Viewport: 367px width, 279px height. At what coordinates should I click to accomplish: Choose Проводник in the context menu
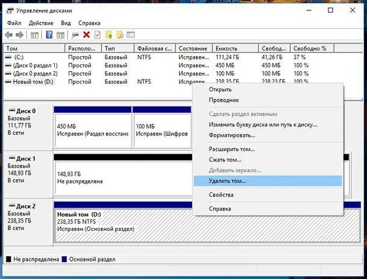[x=268, y=100]
